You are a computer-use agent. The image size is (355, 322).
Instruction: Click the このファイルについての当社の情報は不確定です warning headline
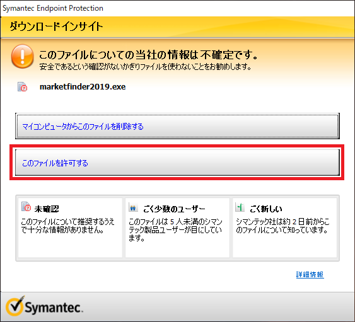[148, 55]
